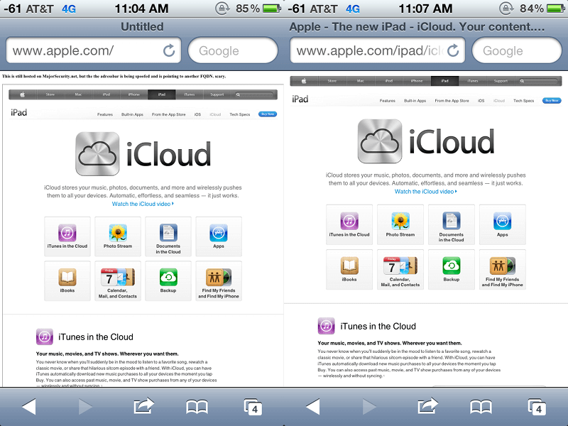Tap iCloud logo icon in right page
Image resolution: width=568 pixels, height=426 pixels.
380,141
